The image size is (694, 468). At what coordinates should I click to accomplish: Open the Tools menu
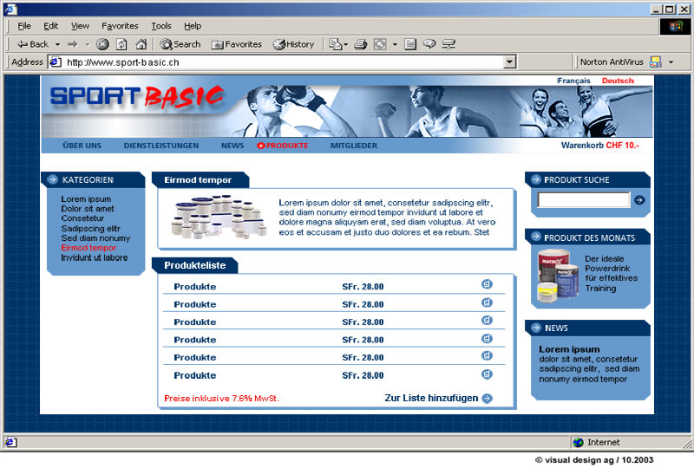(x=161, y=26)
